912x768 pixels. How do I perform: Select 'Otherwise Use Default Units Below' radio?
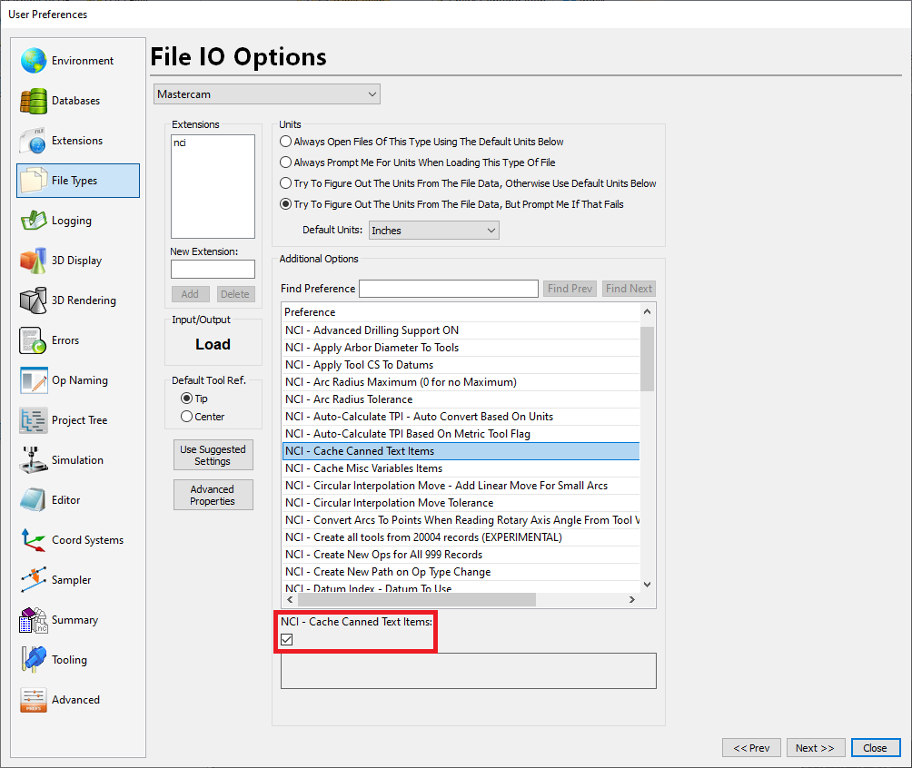point(285,183)
